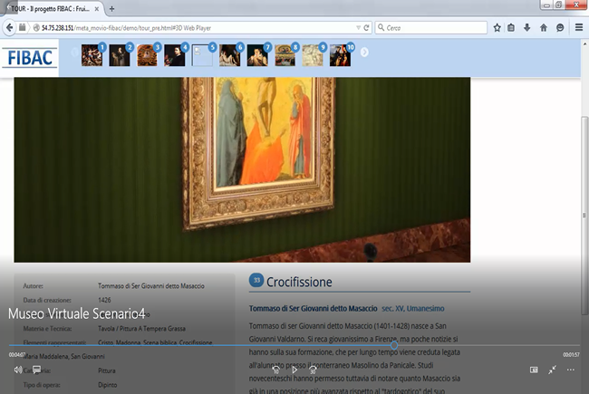This screenshot has height=394, width=589.
Task: Open tour thumbnail number 3
Action: [x=147, y=55]
